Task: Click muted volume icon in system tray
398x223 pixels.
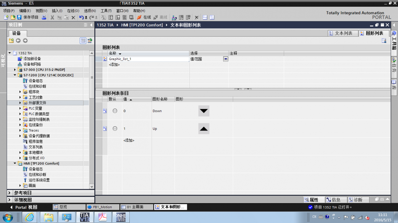Action: tap(367, 217)
